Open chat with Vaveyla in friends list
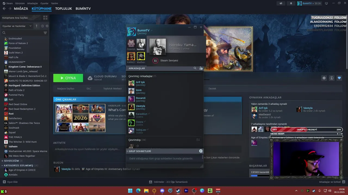The image size is (348, 195). point(164,107)
